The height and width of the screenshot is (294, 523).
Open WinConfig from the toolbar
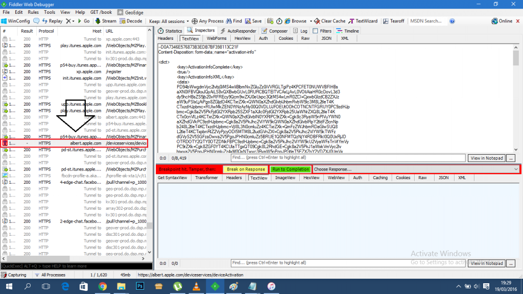[16, 21]
